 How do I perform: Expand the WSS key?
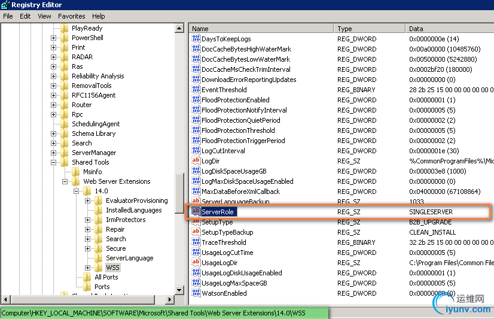point(87,268)
